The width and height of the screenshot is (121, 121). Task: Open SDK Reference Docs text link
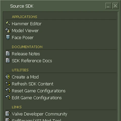pyautogui.click(x=32, y=61)
